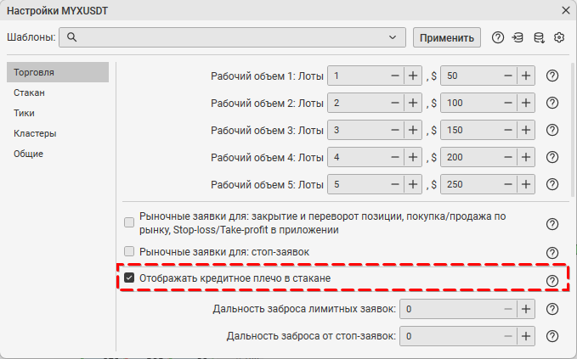Image resolution: width=577 pixels, height=359 pixels.
Task: Increase dollar value of Рабочий объем 4
Action: pyautogui.click(x=526, y=157)
